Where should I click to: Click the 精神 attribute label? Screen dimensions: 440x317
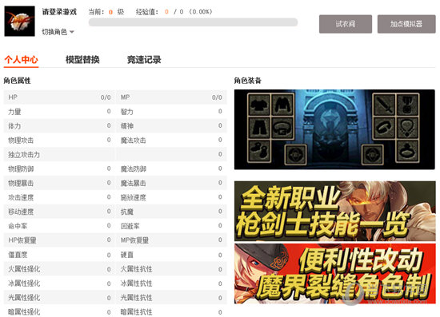click(127, 126)
